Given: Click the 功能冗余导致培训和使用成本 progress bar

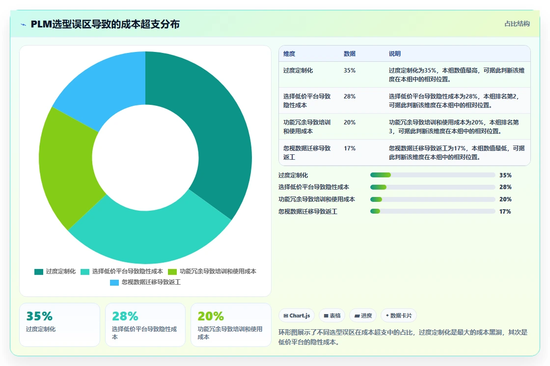Looking at the screenshot, I should point(433,199).
